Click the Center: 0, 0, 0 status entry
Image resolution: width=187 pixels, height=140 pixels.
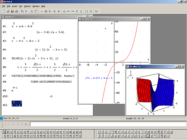pos(70,118)
